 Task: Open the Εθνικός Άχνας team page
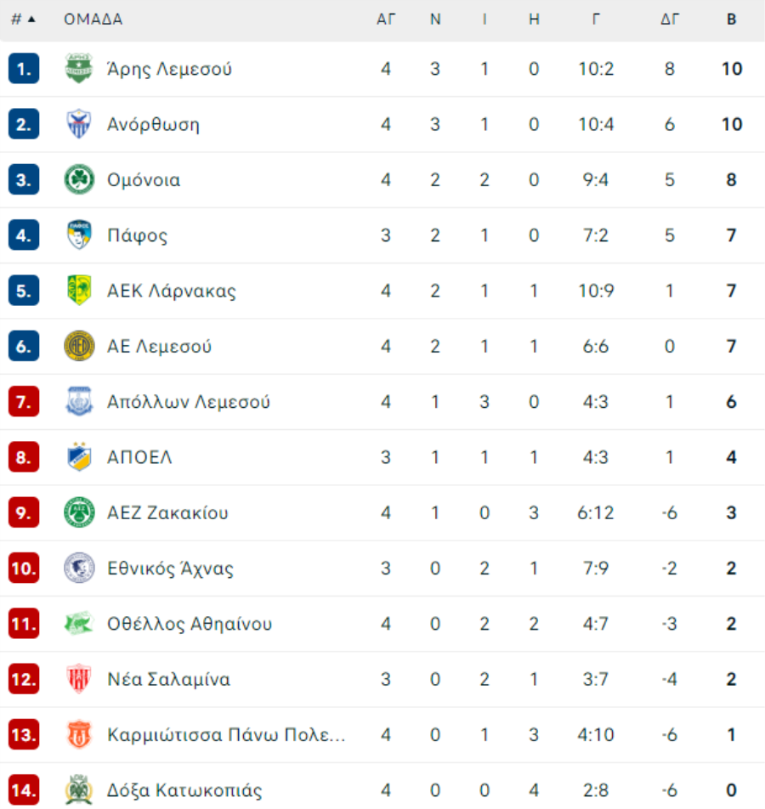pyautogui.click(x=170, y=568)
